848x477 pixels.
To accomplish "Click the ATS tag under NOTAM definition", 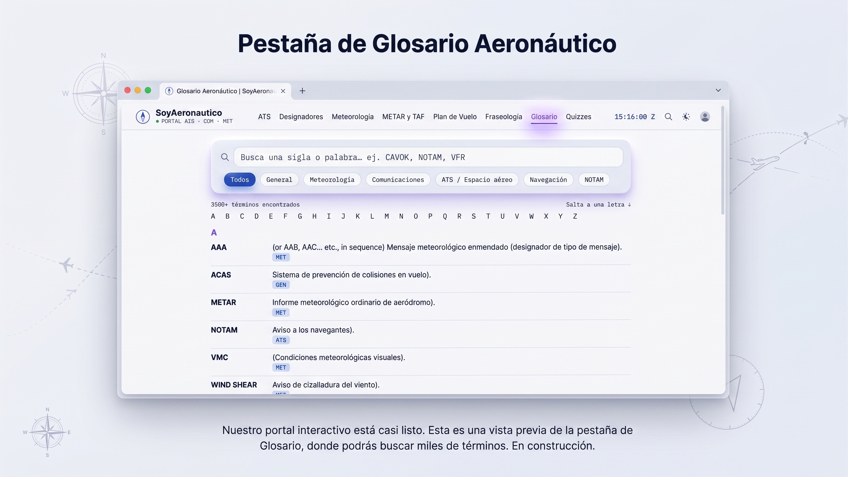I will click(x=281, y=340).
